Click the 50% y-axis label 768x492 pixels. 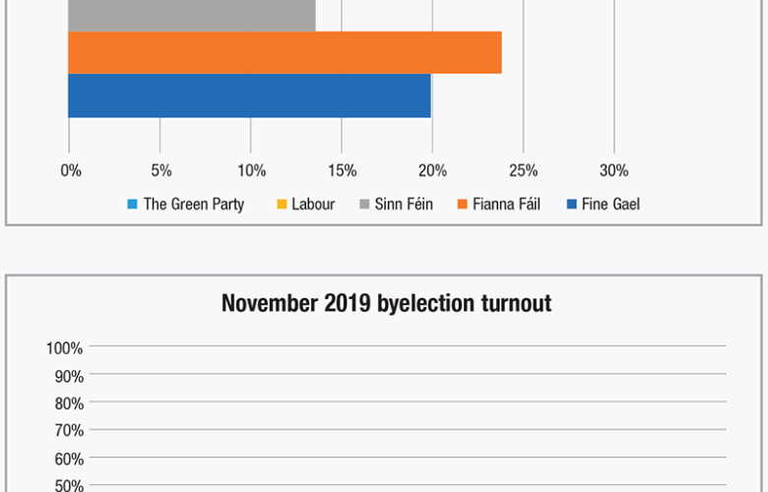[x=68, y=485]
